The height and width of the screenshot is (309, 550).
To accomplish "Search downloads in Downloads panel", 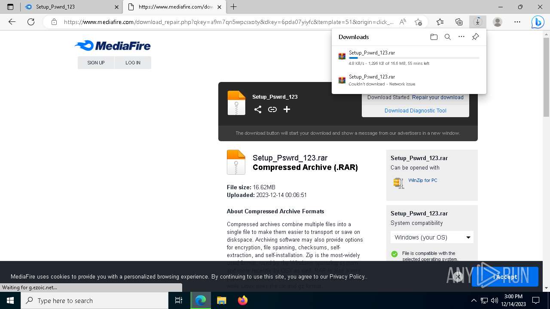I will (448, 37).
